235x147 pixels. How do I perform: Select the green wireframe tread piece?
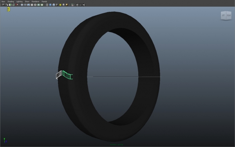[67, 75]
